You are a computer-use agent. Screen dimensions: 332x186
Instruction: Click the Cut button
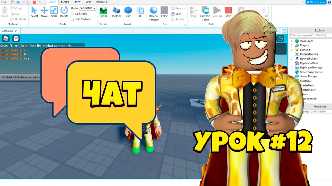pos(15,14)
